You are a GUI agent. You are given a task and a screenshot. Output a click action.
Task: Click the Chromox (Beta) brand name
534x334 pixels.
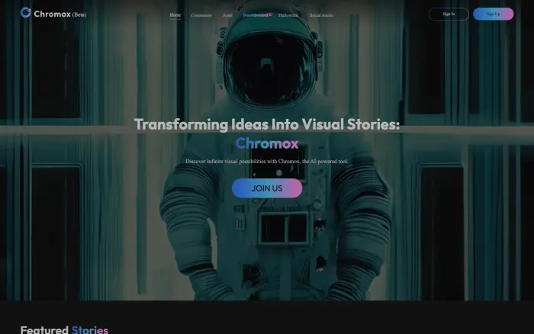coord(60,14)
